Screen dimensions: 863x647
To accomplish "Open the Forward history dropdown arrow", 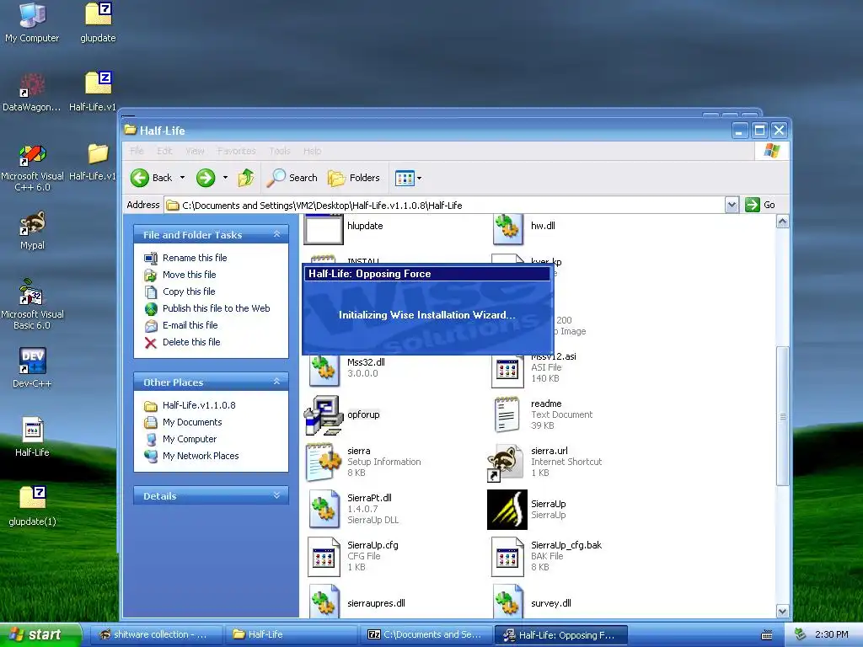I will tap(225, 178).
